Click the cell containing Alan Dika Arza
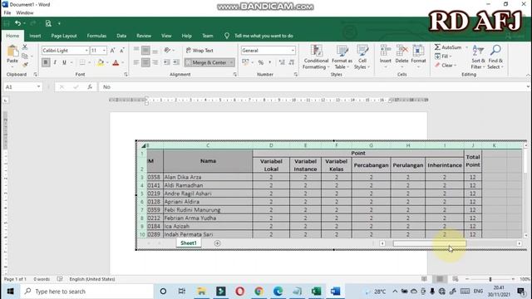 [208, 177]
